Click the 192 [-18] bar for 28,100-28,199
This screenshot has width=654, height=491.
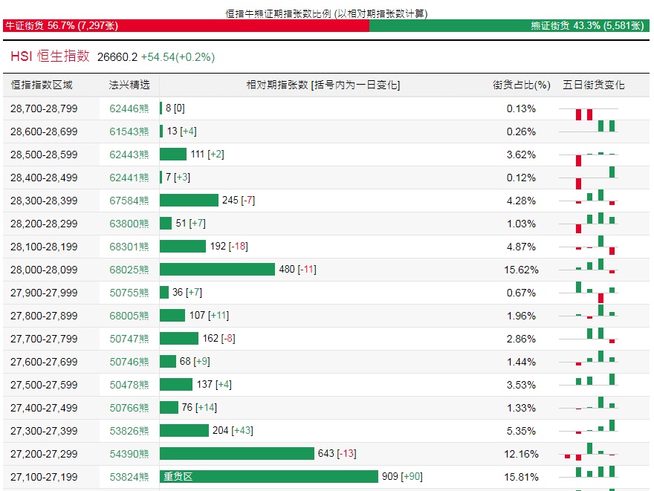[183, 247]
